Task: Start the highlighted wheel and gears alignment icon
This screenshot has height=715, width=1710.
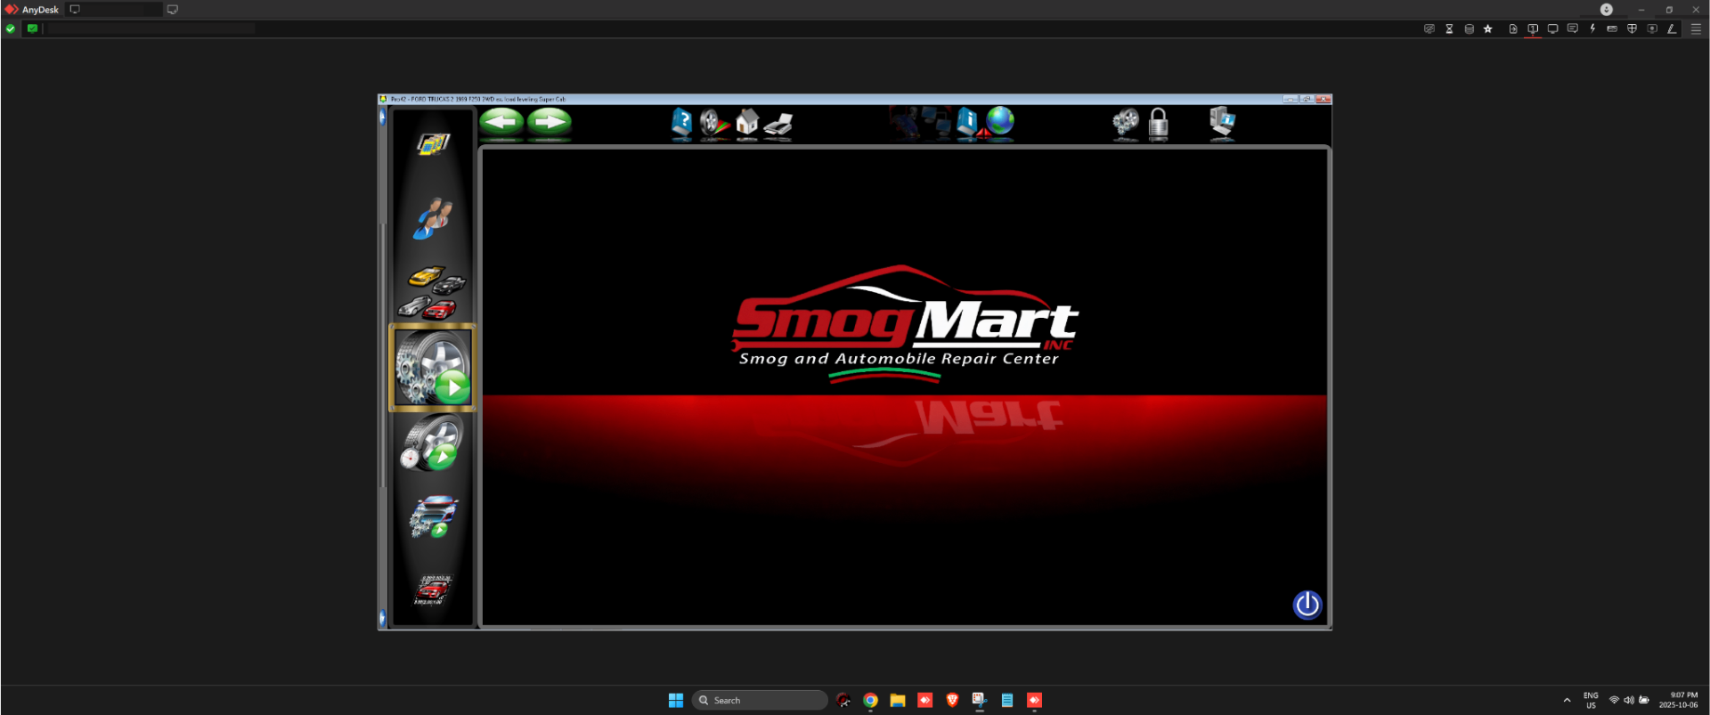Action: [433, 367]
